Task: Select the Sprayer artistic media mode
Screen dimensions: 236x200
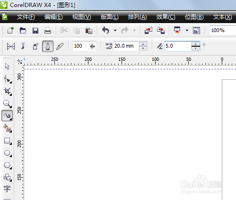Action: [x=35, y=46]
